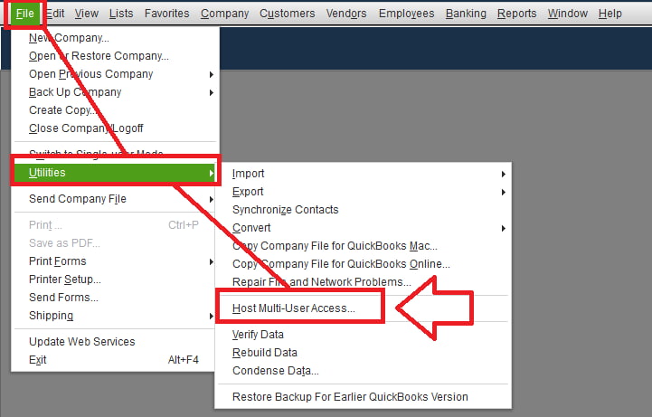Choose Send Forms entry
The height and width of the screenshot is (417, 652).
coord(115,298)
